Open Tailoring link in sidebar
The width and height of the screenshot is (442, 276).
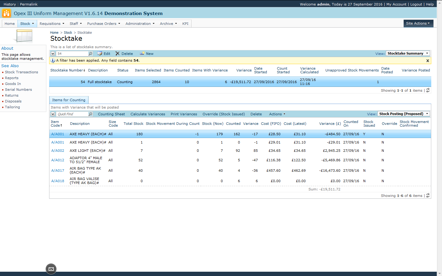click(x=12, y=107)
